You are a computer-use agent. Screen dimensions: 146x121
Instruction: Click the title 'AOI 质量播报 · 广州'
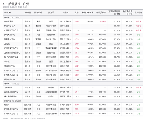point(16,4)
